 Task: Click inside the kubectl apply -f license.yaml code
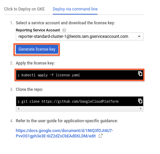coord(50,75)
